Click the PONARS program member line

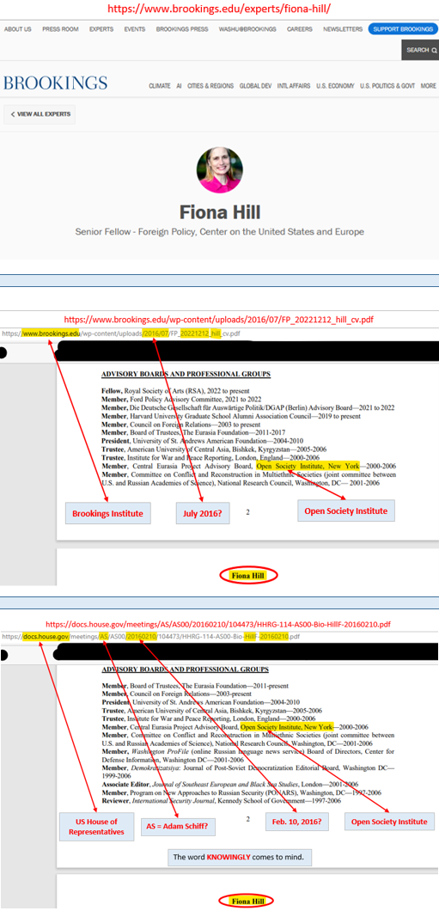point(241,792)
